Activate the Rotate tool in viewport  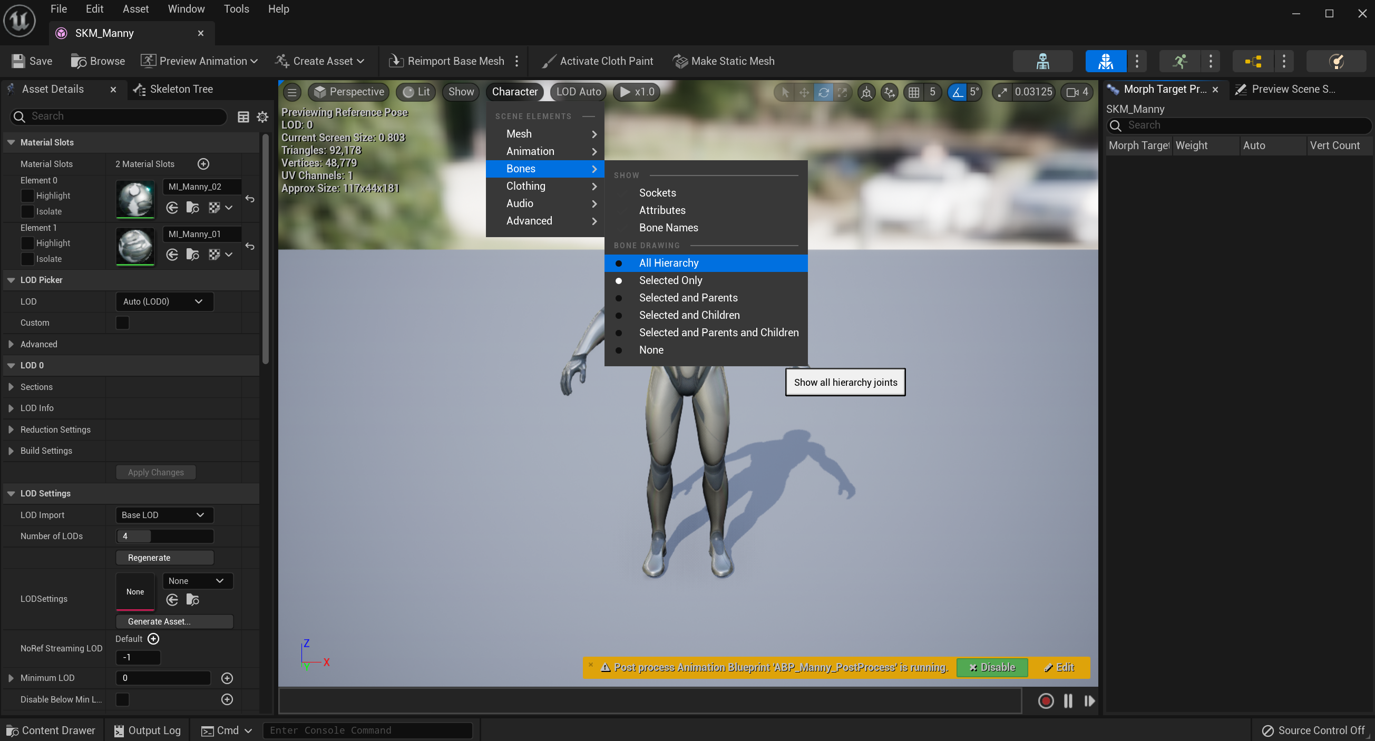coord(823,92)
